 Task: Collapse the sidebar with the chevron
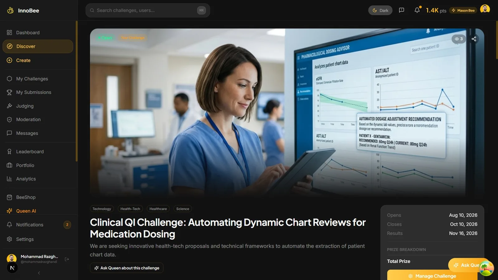click(39, 273)
